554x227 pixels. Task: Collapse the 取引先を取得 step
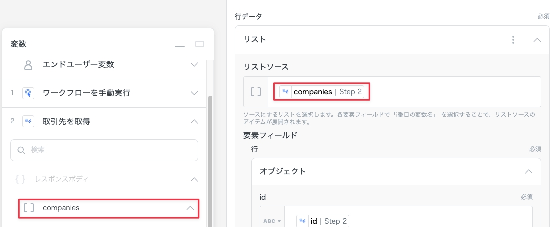(194, 121)
